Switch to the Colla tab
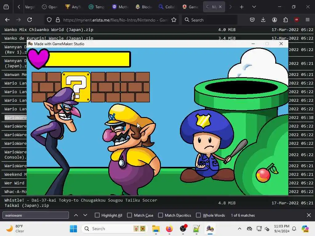 (167, 7)
